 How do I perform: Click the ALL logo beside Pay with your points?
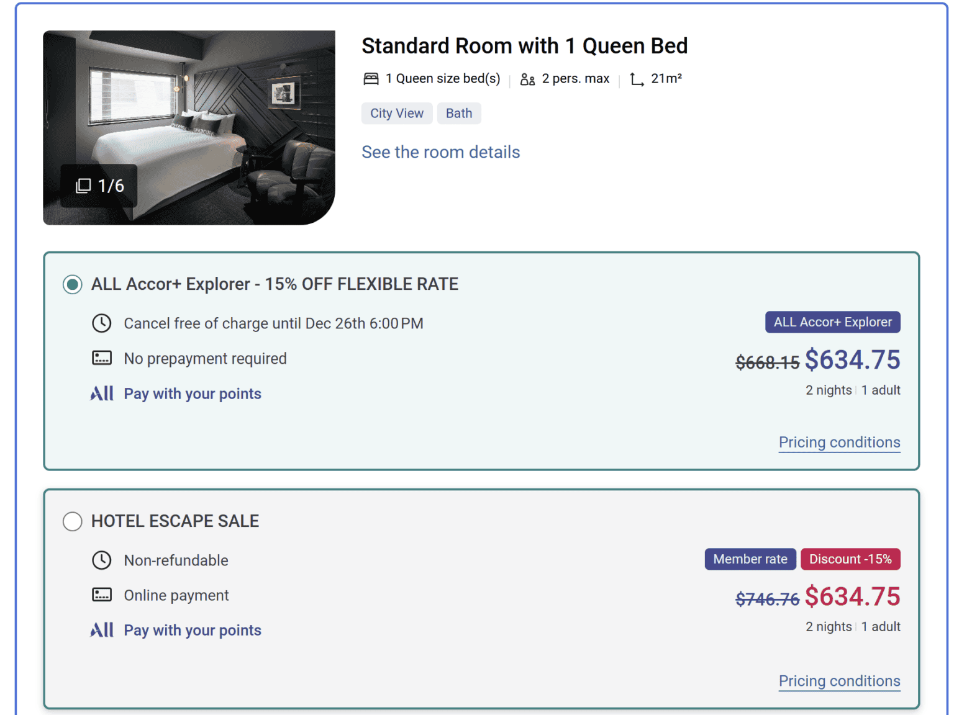[101, 393]
